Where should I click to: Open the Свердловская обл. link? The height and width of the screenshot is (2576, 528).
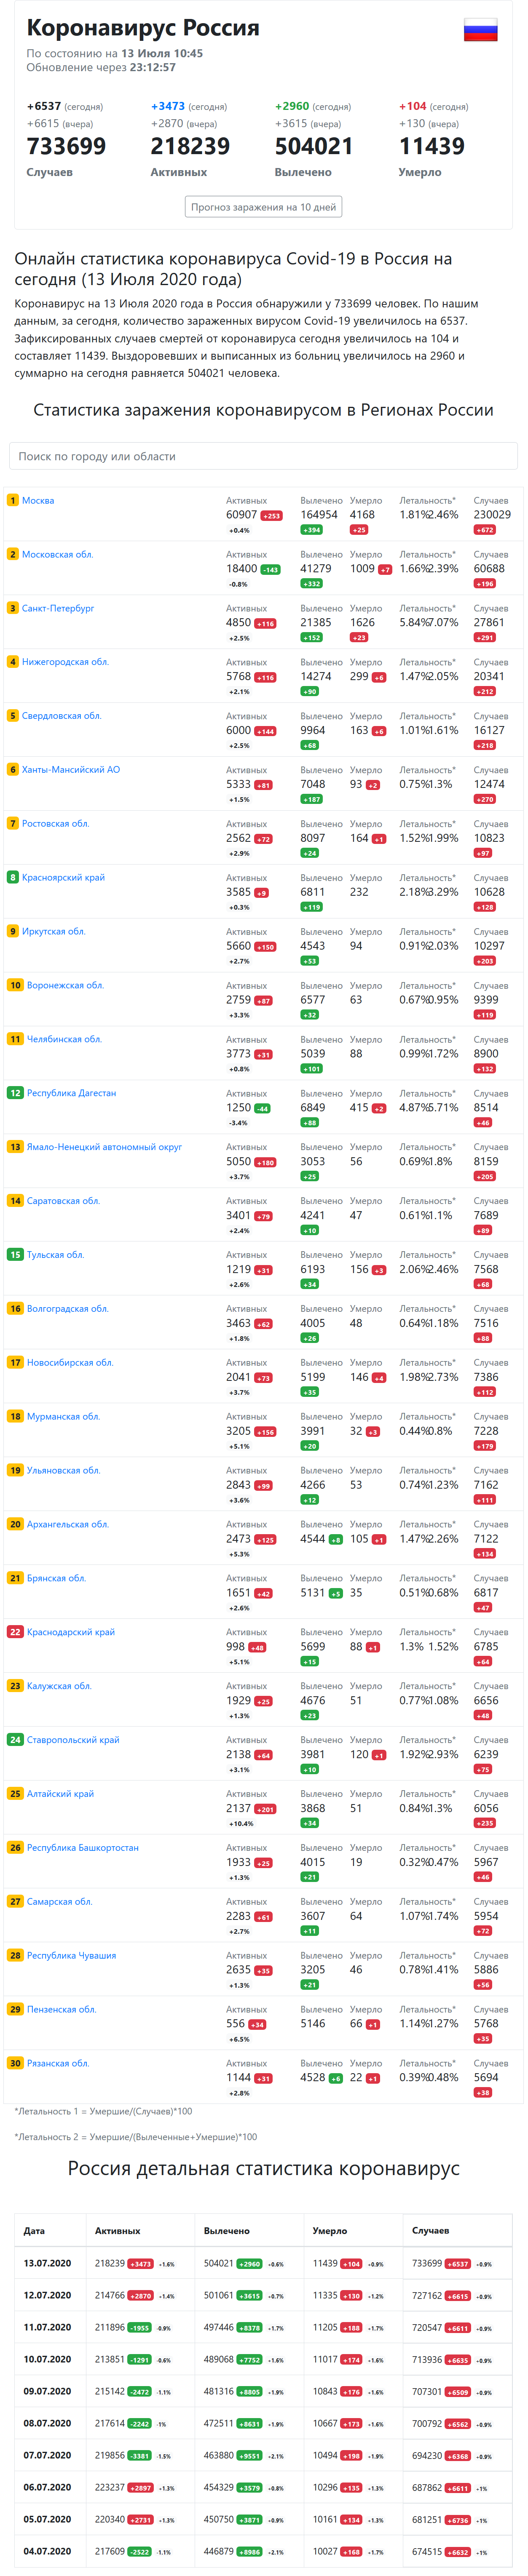click(61, 716)
